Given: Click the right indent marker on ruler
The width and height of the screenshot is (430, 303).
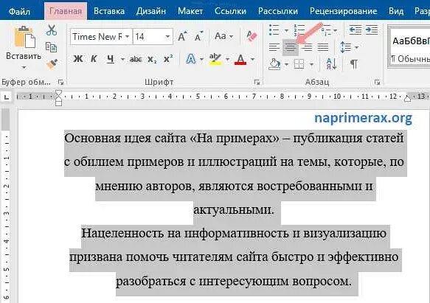Looking at the screenshot, I should (x=408, y=98).
